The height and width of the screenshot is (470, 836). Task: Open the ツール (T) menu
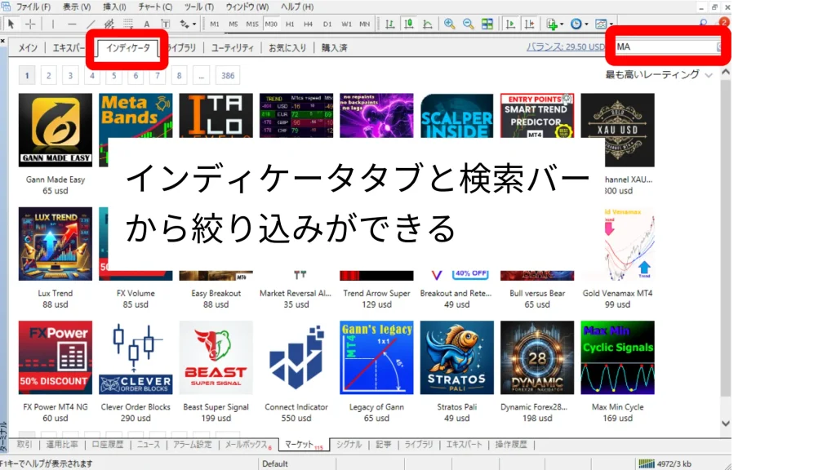pos(199,7)
